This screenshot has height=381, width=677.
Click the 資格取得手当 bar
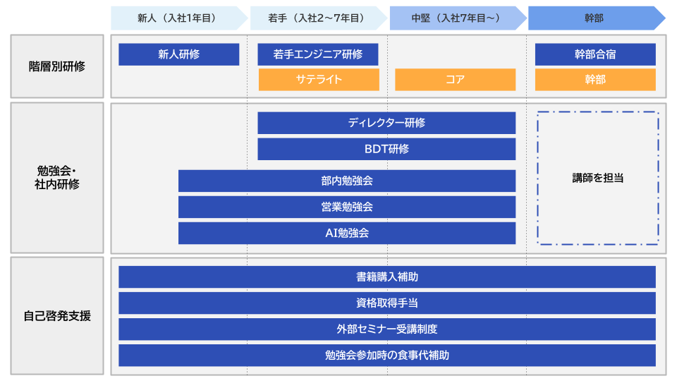(387, 303)
